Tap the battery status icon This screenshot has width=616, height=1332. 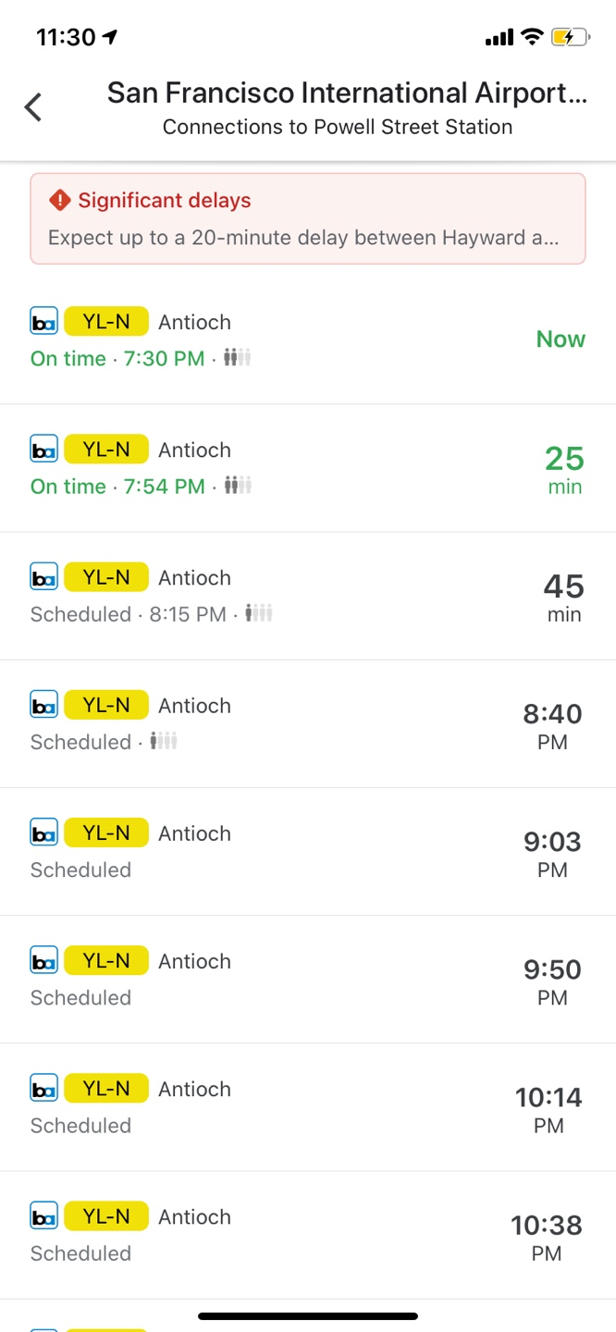(x=569, y=37)
